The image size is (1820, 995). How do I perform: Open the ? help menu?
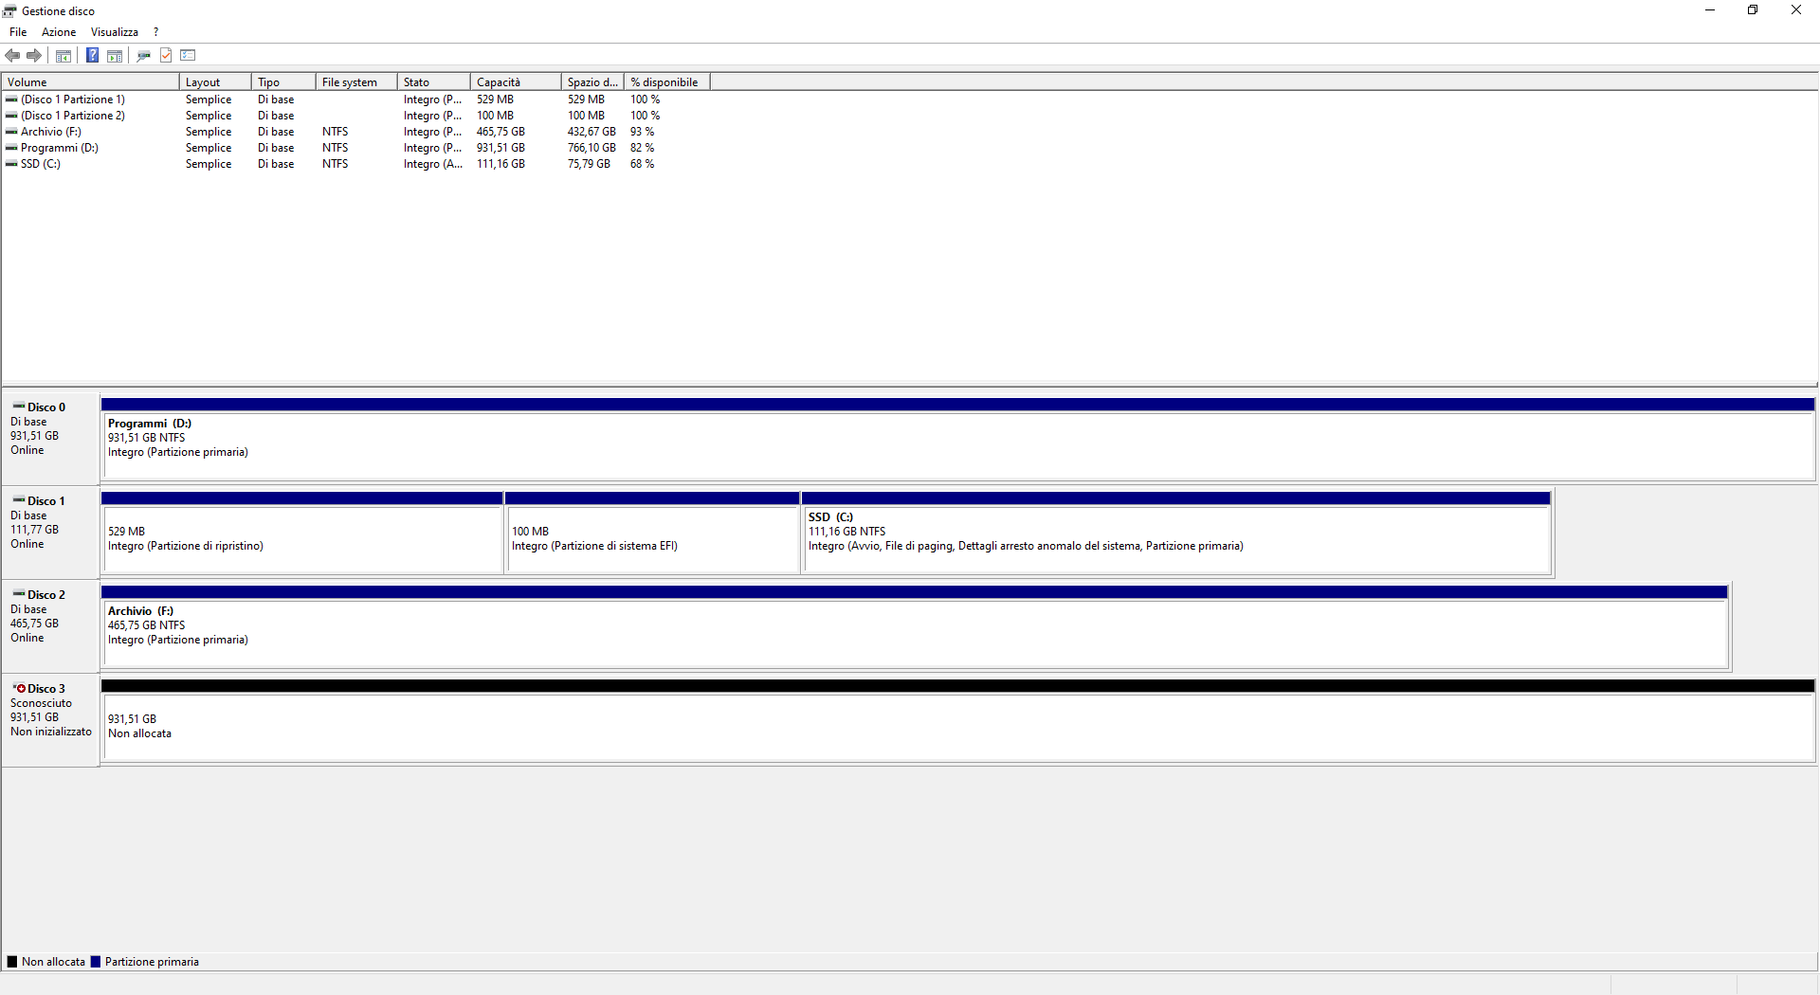point(156,32)
